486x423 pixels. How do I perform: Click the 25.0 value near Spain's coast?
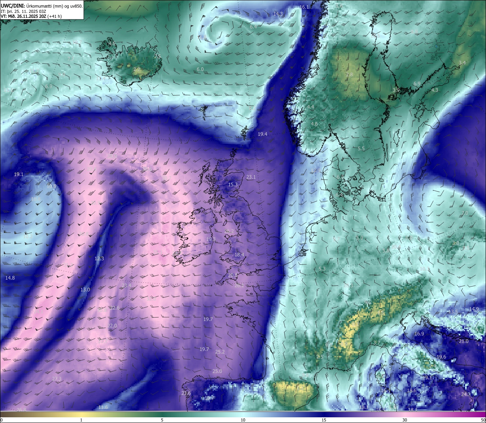tap(217, 371)
